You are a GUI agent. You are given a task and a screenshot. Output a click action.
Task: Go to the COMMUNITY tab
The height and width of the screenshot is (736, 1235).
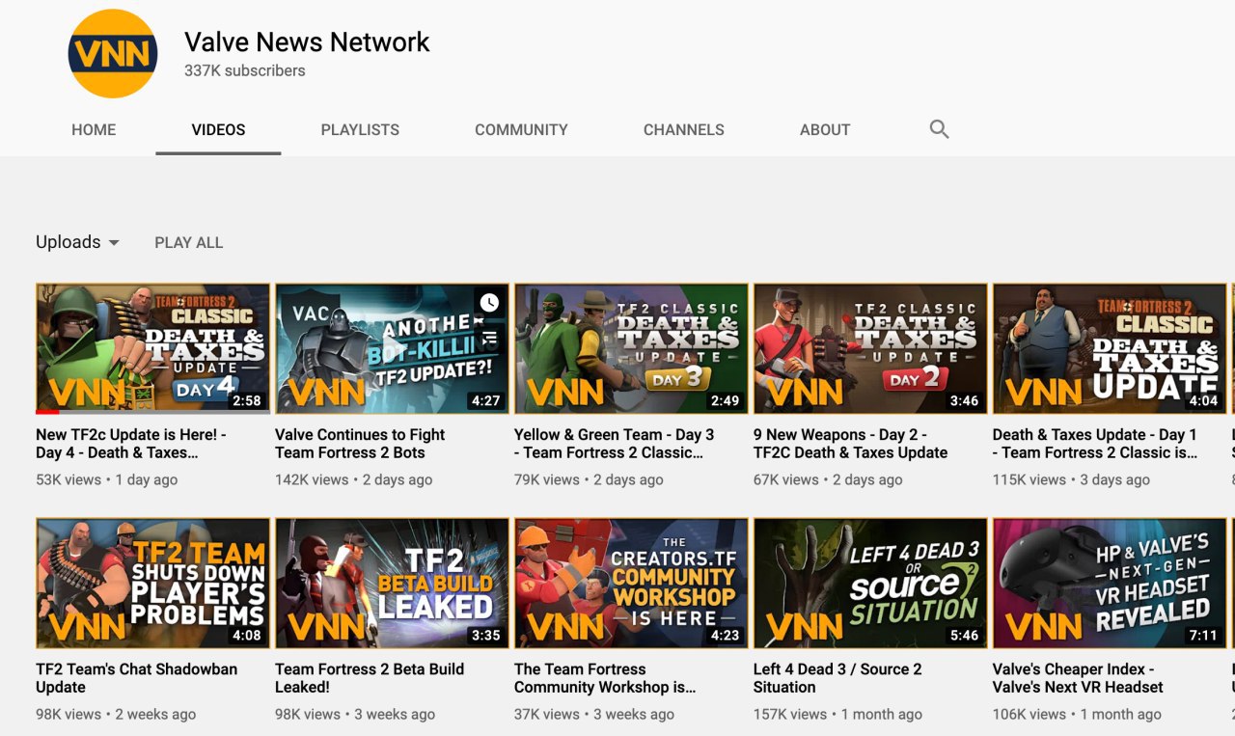coord(521,129)
